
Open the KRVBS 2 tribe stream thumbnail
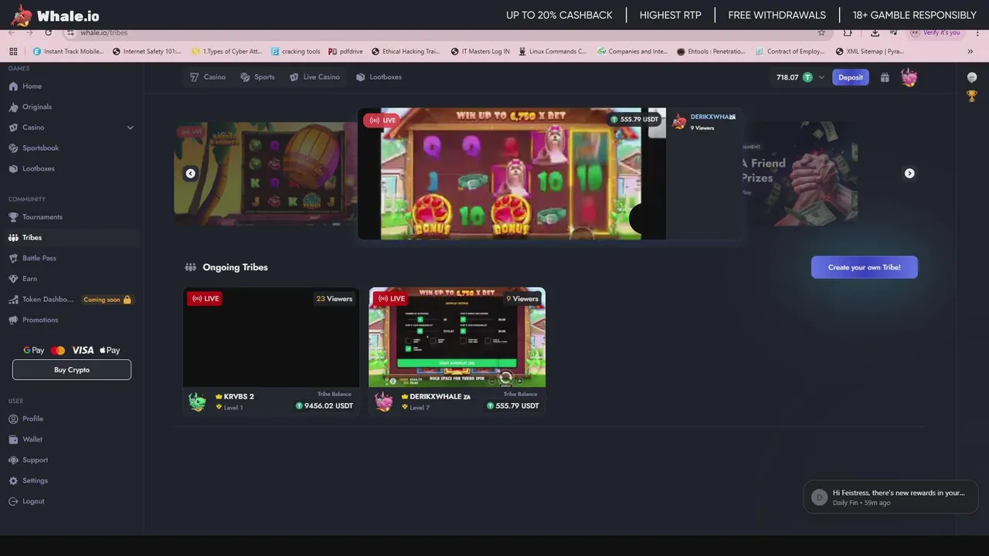271,337
